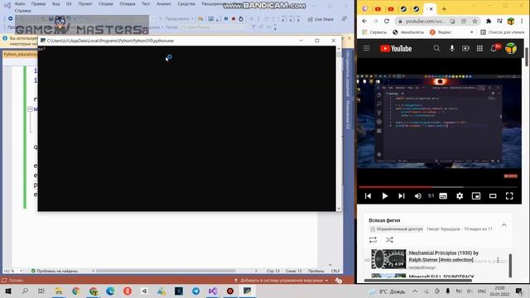Seek on YouTube red progress bar

tap(438, 187)
